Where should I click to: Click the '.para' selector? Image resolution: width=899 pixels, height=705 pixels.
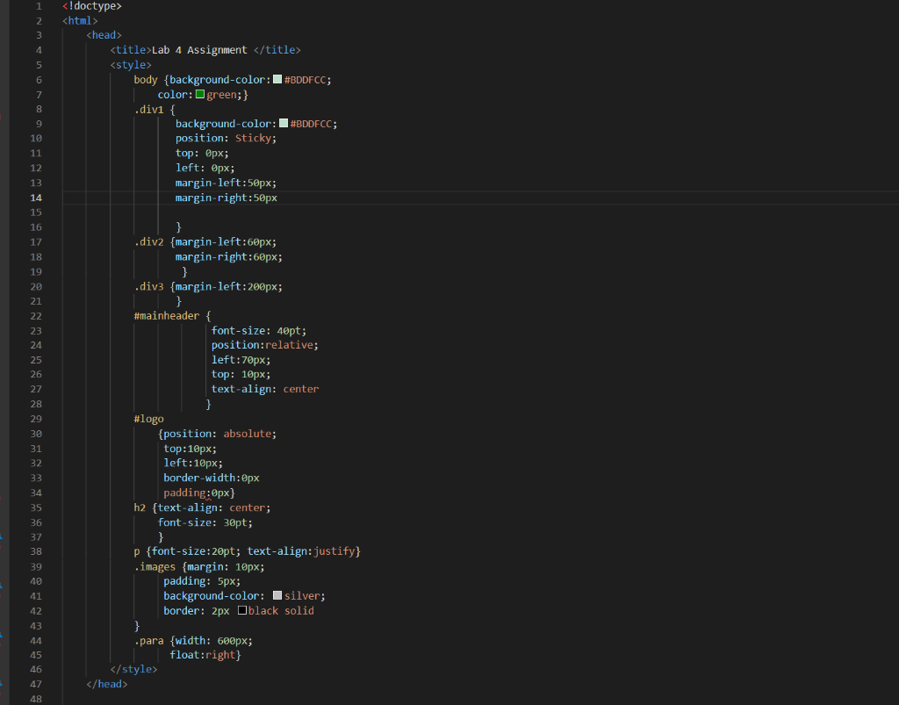[149, 641]
